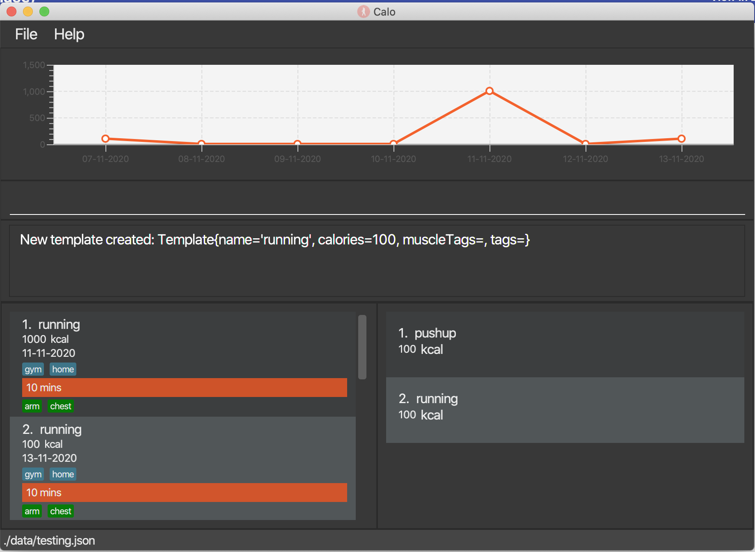
Task: Click the 100 kcal value of running template
Action: coord(421,415)
